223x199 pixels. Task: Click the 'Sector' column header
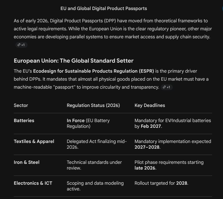coord(21,105)
